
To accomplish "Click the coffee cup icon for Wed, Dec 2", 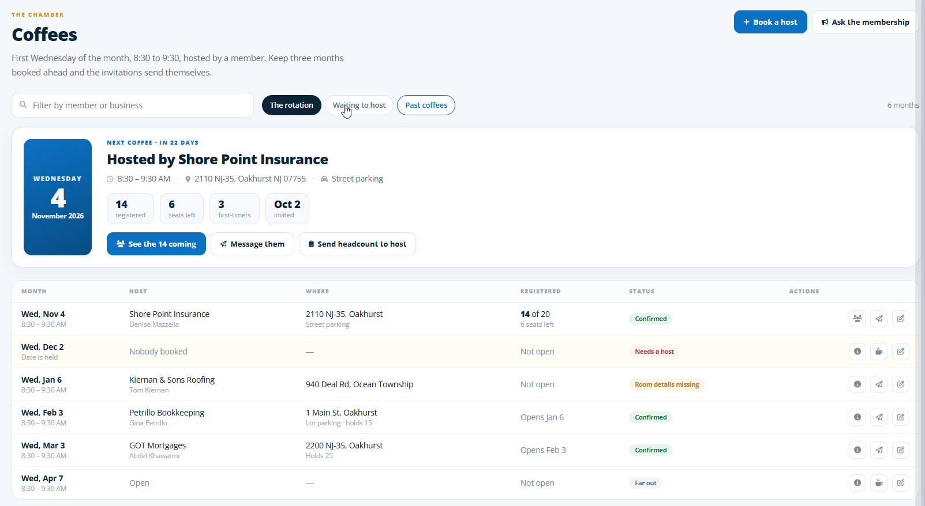I will (x=879, y=352).
